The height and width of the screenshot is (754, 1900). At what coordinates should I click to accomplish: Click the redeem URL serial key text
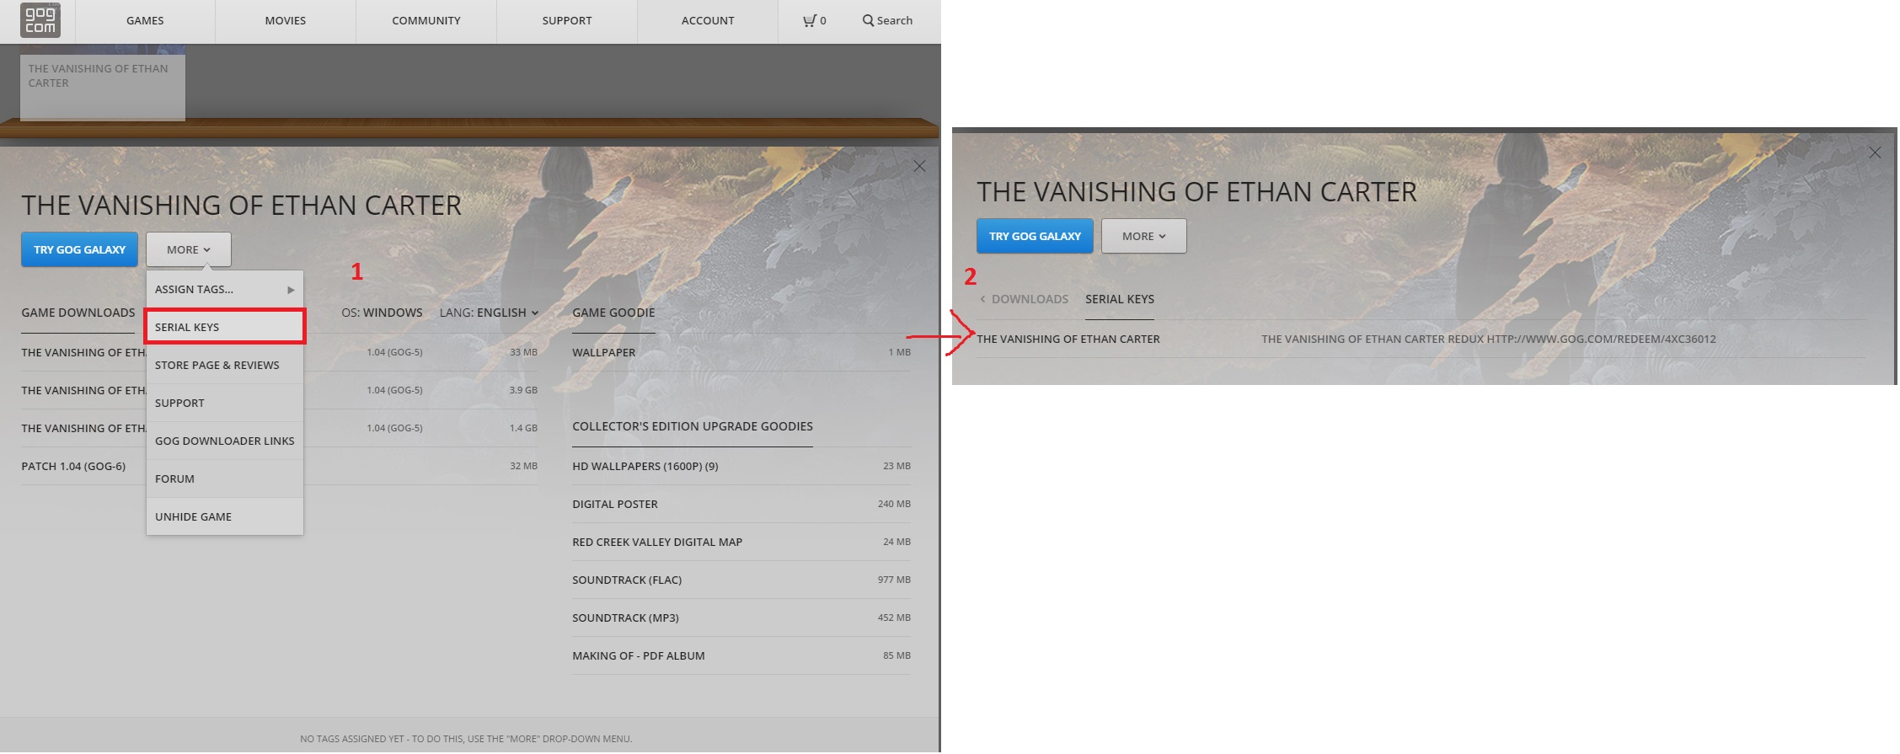[x=1489, y=339]
